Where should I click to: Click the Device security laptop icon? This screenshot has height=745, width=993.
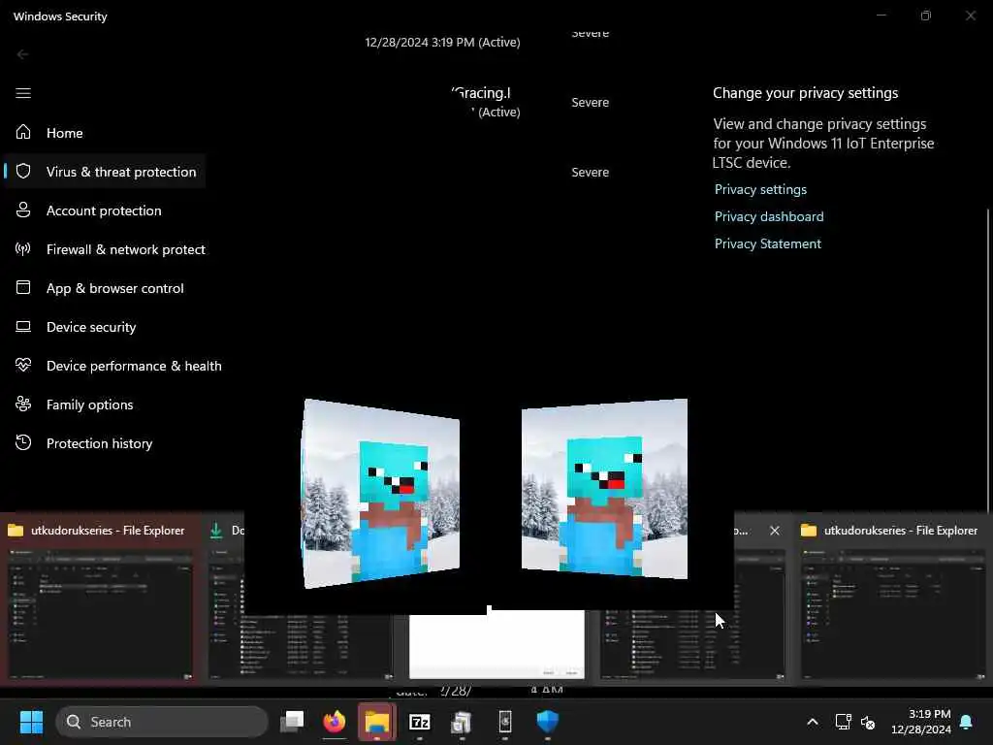[x=23, y=327]
